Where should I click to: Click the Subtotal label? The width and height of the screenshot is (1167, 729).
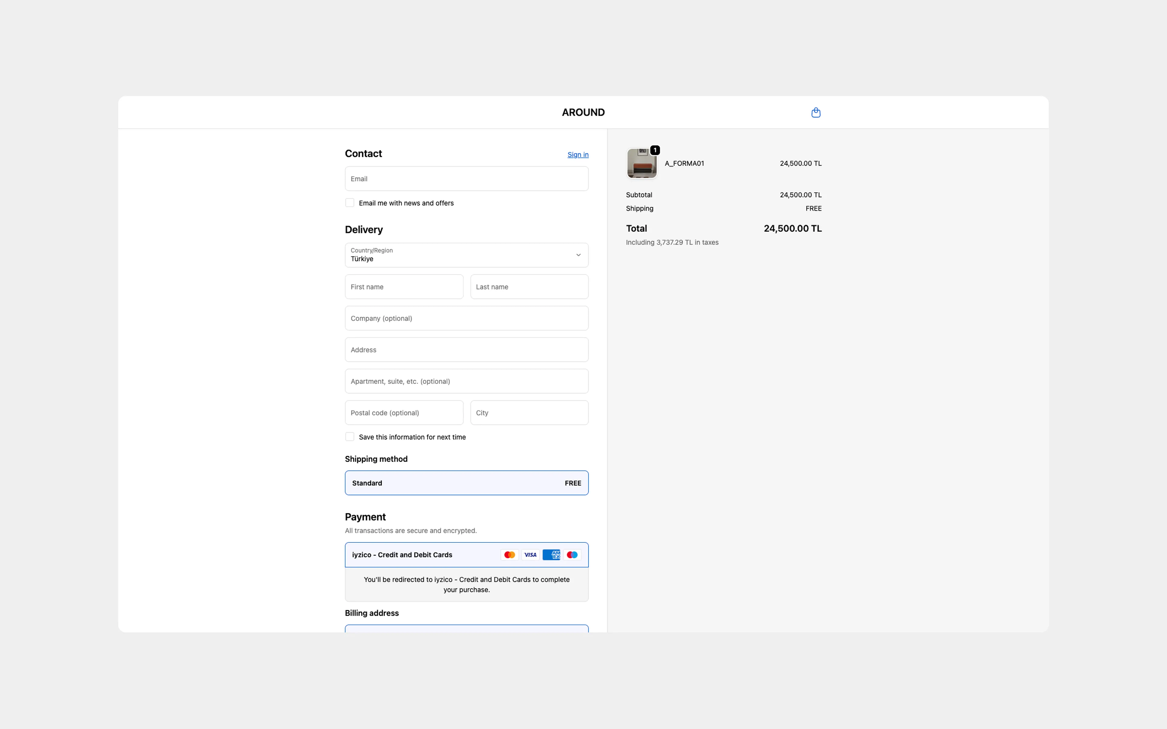(639, 195)
